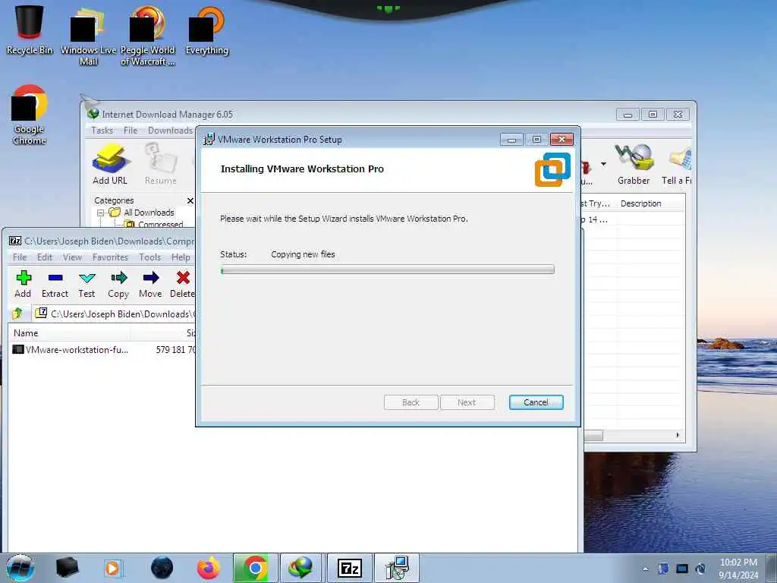777x583 pixels.
Task: Cancel the VMware Workstation Pro installation
Action: (x=536, y=402)
